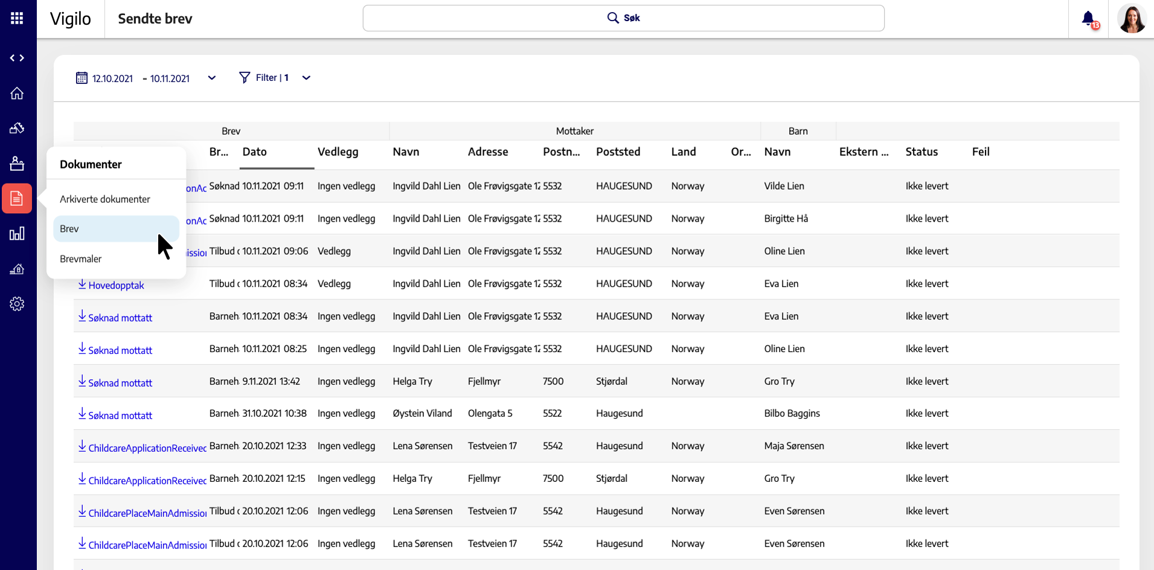Select child name Vilde Lien cell
The image size is (1154, 570).
784,186
